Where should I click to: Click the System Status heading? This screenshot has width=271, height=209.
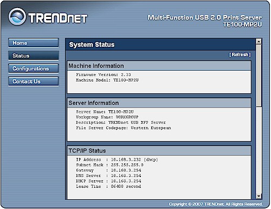click(92, 45)
